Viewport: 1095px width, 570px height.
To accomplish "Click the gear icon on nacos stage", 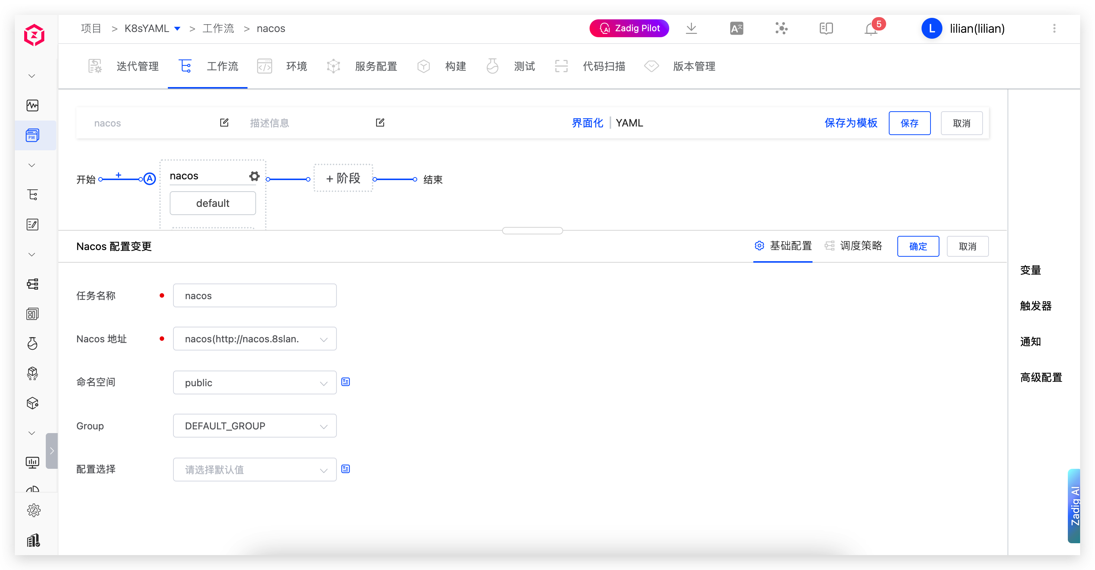I will coord(254,176).
